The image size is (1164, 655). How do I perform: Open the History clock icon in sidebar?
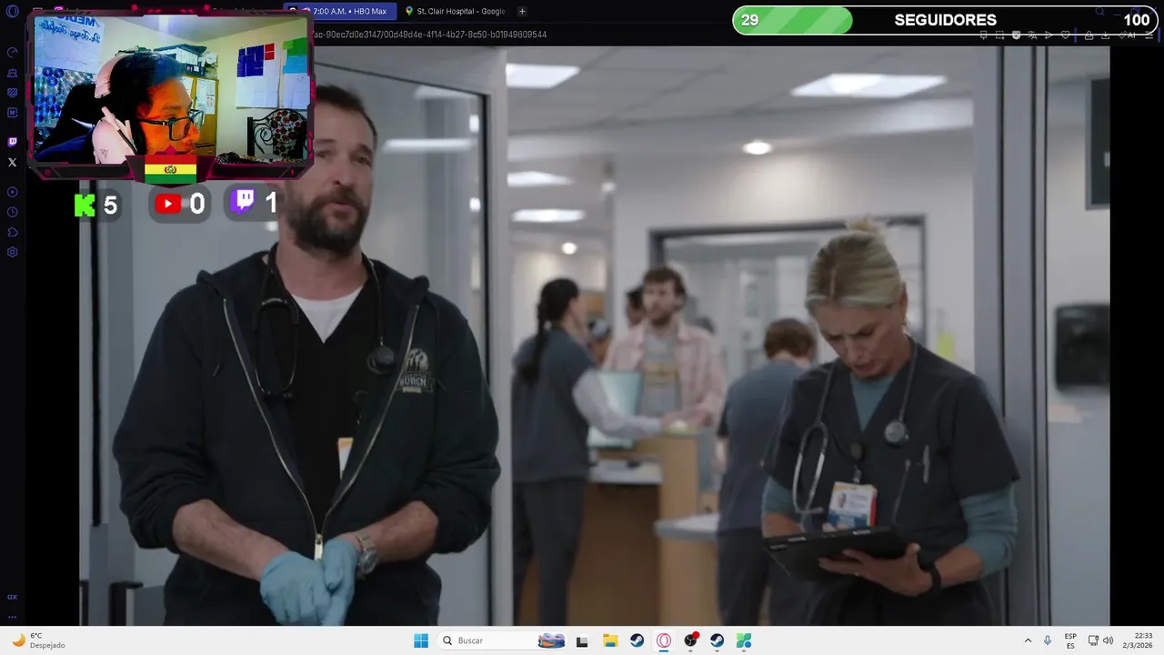pyautogui.click(x=12, y=212)
